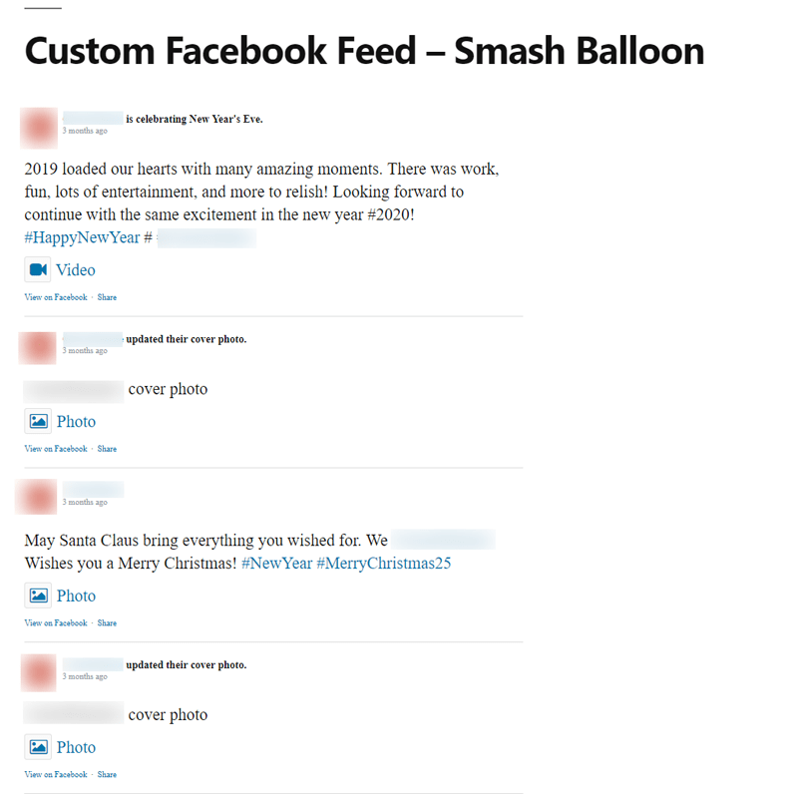Open the Video attachment link in the top post

75,269
